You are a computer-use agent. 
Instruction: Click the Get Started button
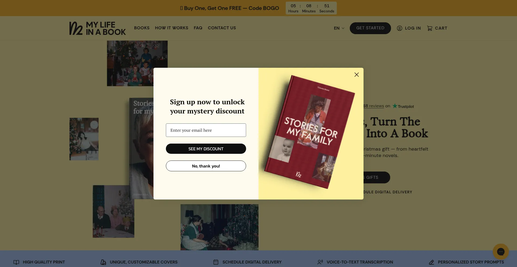point(370,28)
